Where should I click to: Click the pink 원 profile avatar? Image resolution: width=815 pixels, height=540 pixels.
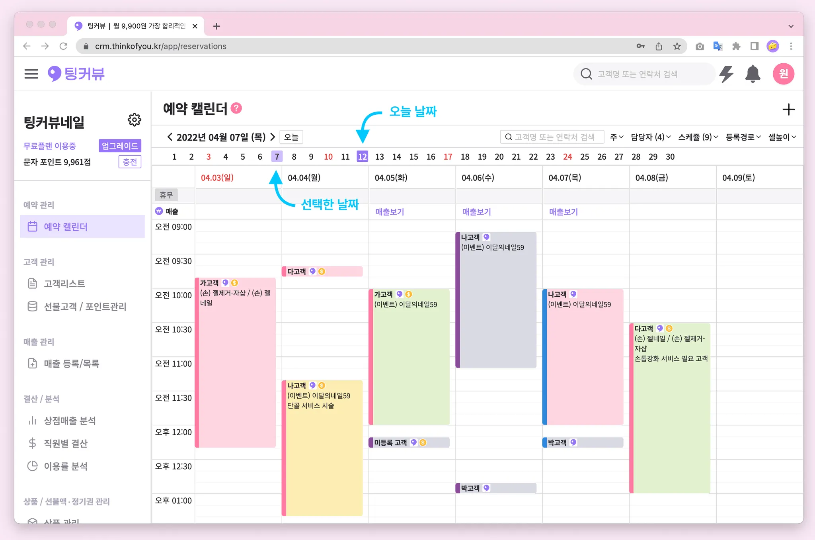(x=783, y=74)
